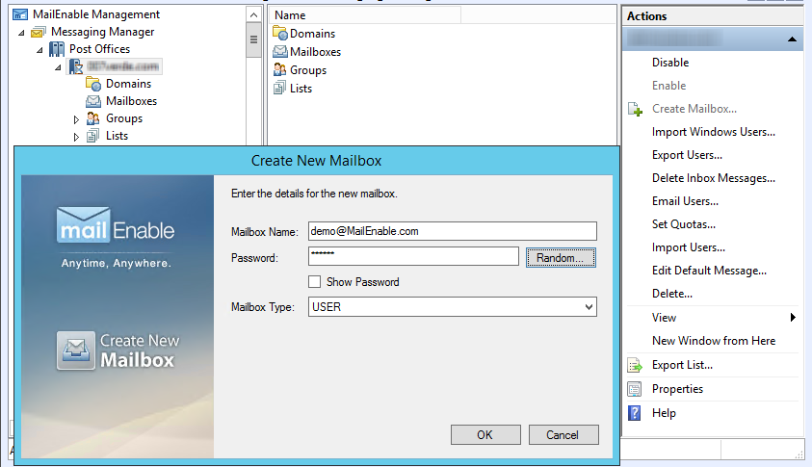The height and width of the screenshot is (467, 812).
Task: Click the Post Offices icon in tree
Action: point(57,49)
